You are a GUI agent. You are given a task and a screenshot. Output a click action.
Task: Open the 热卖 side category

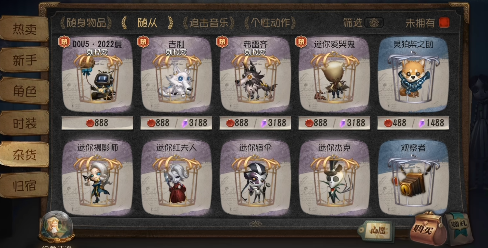(x=24, y=29)
